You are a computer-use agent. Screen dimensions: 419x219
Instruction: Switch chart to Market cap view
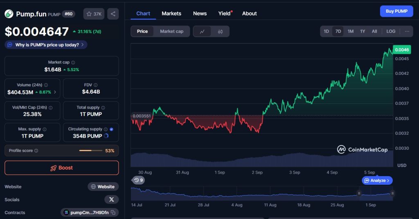click(x=171, y=31)
